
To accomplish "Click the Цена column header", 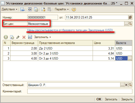I will tap(104, 43).
